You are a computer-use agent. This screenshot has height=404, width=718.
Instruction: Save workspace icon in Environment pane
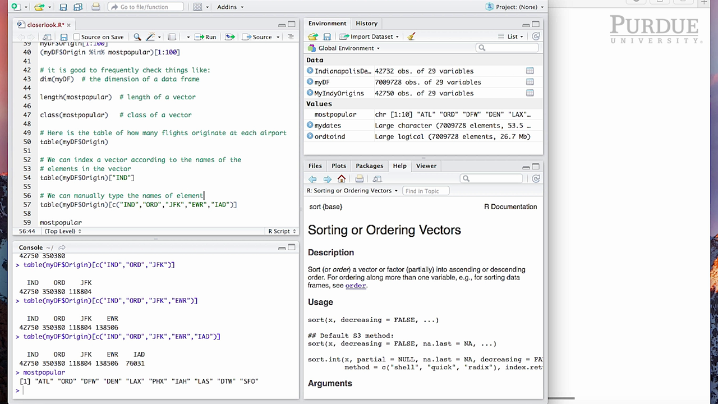click(x=327, y=36)
